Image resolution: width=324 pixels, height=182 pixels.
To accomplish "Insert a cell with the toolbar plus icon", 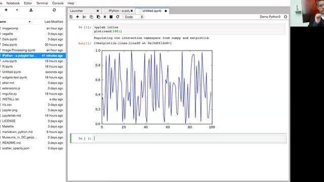I will pyautogui.click(x=77, y=17).
